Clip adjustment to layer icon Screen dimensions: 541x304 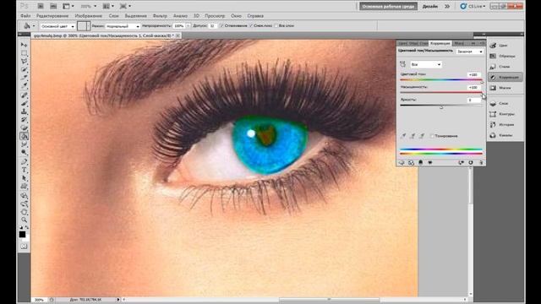[421, 162]
